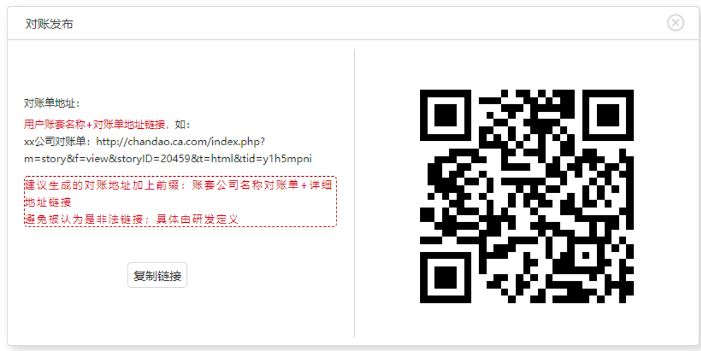
Task: Click the 避免被认为是非法链接 note line
Action: (x=83, y=219)
